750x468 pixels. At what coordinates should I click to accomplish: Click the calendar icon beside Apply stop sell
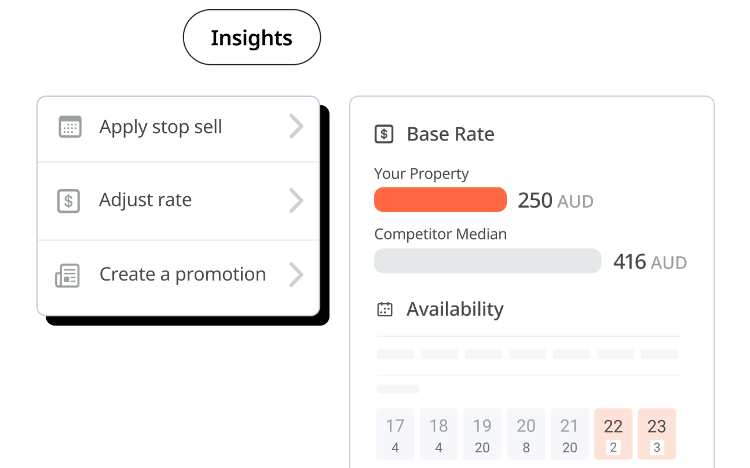point(70,127)
